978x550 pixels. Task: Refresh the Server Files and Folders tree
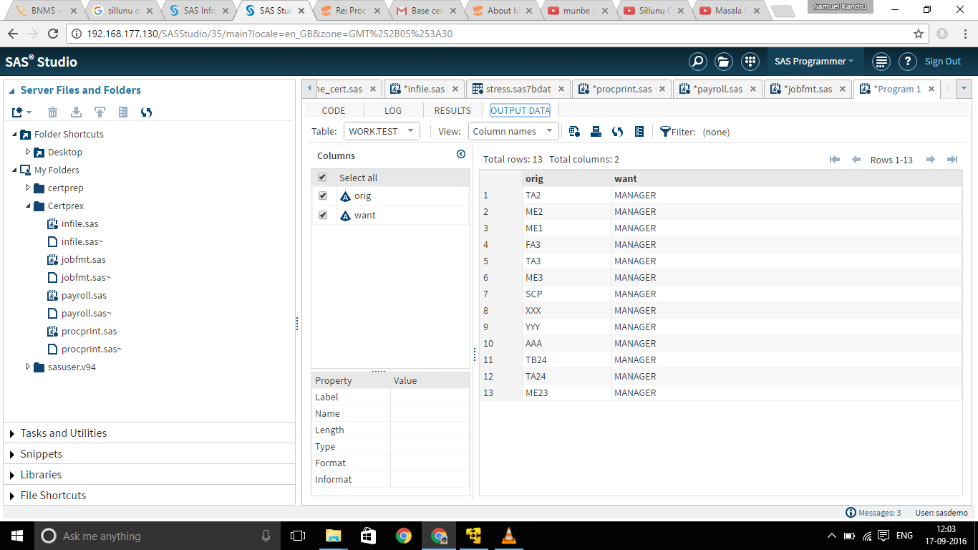coord(147,112)
